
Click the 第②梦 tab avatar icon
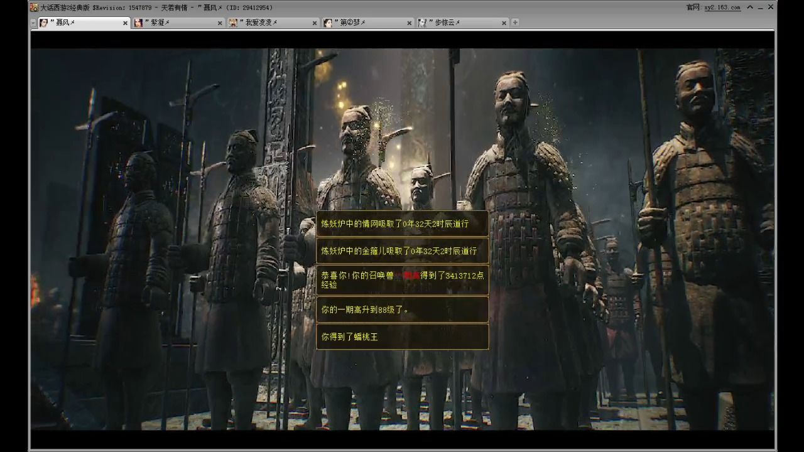pos(328,23)
